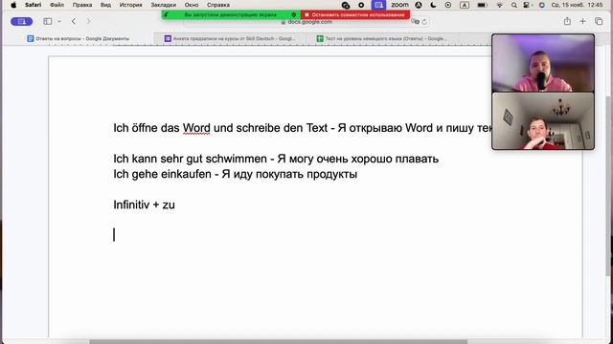Click the round A-shaped icon after zoom
613x344 pixels.
pyautogui.click(x=419, y=5)
